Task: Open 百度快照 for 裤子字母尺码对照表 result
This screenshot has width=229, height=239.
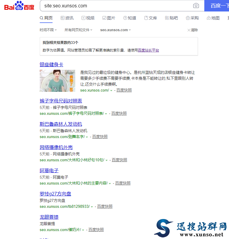Action: pos(119,113)
